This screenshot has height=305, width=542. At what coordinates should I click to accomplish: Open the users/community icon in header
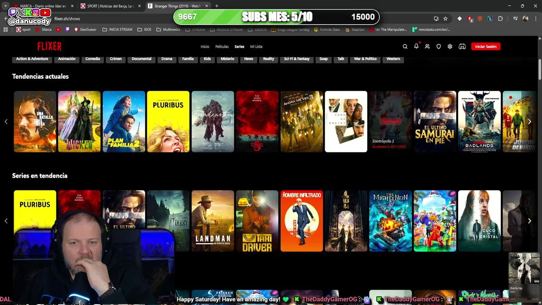click(427, 47)
